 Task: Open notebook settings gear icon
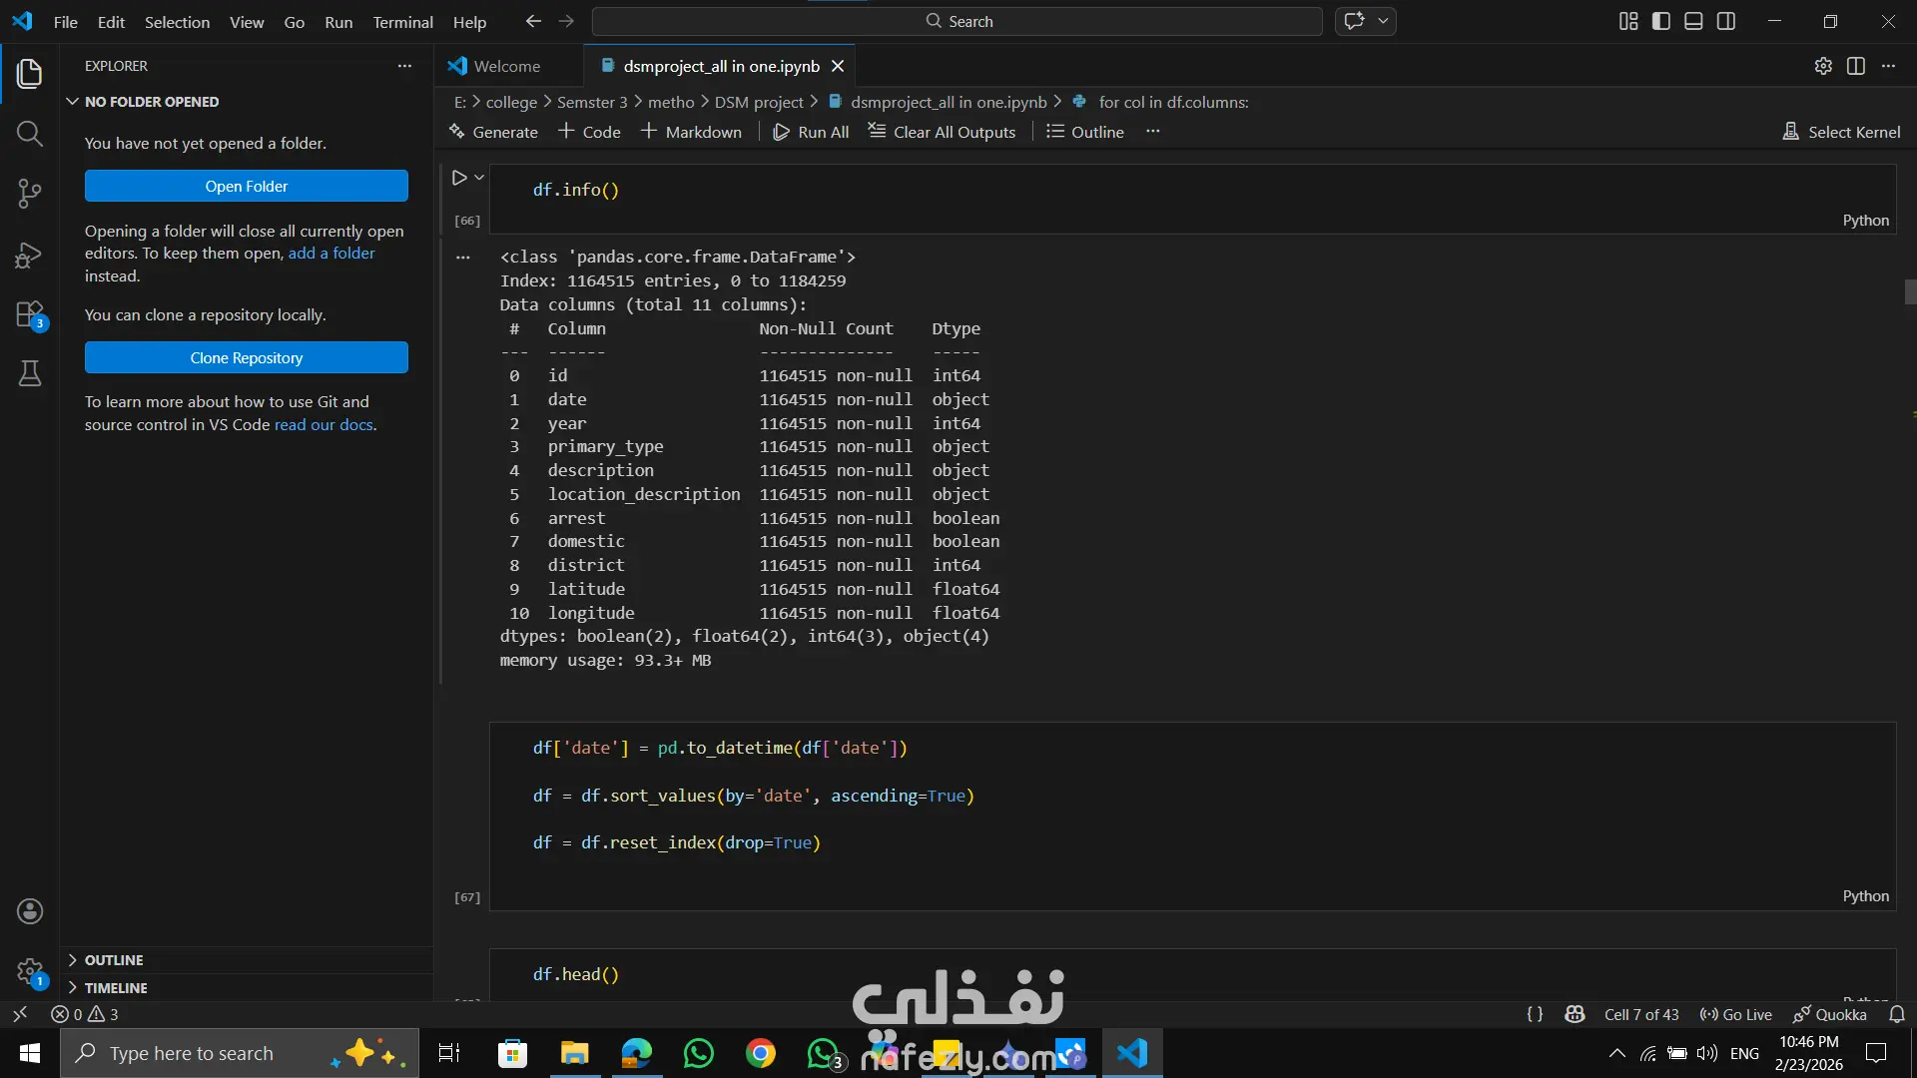[1823, 66]
